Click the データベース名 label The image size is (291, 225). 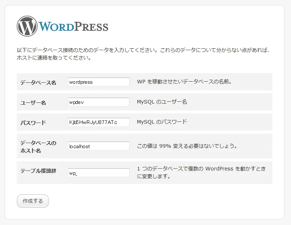38,82
